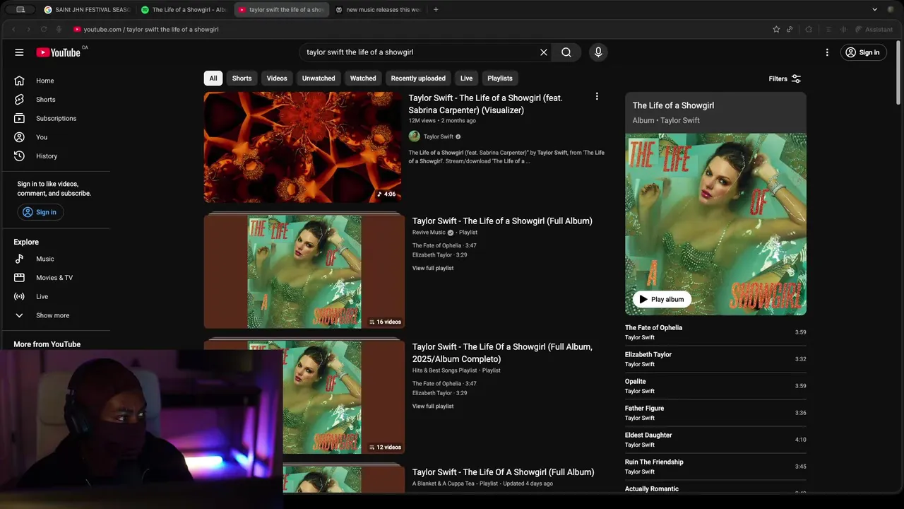Open the Full Album, 2025/Album Completo title
This screenshot has height=509, width=904.
502,353
